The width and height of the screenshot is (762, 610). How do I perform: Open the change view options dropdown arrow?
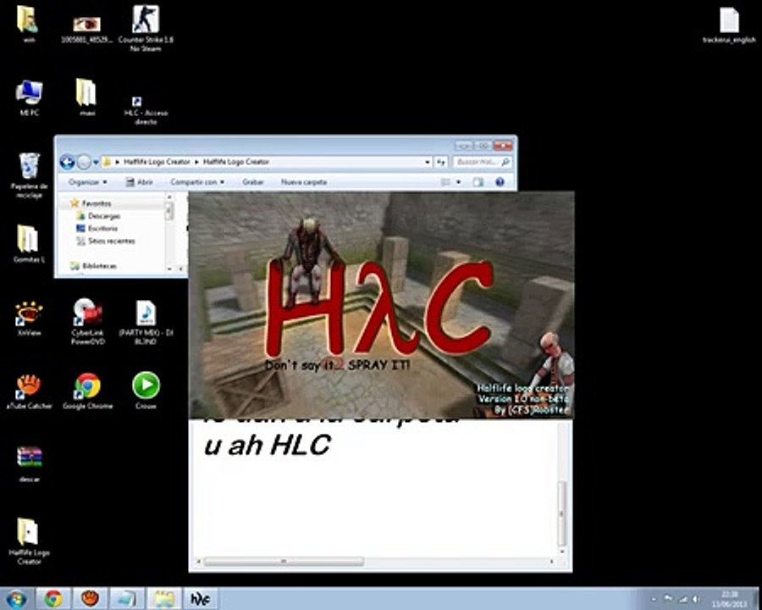[x=458, y=182]
